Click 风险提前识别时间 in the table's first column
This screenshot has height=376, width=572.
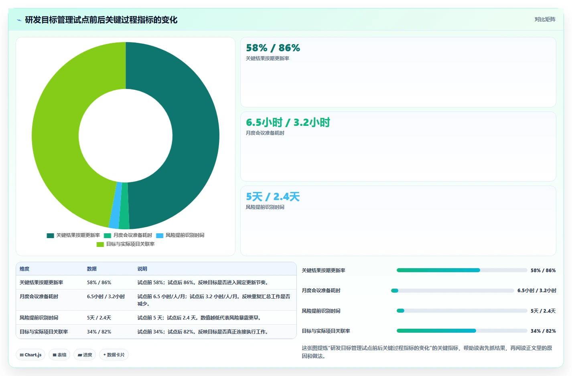click(39, 318)
